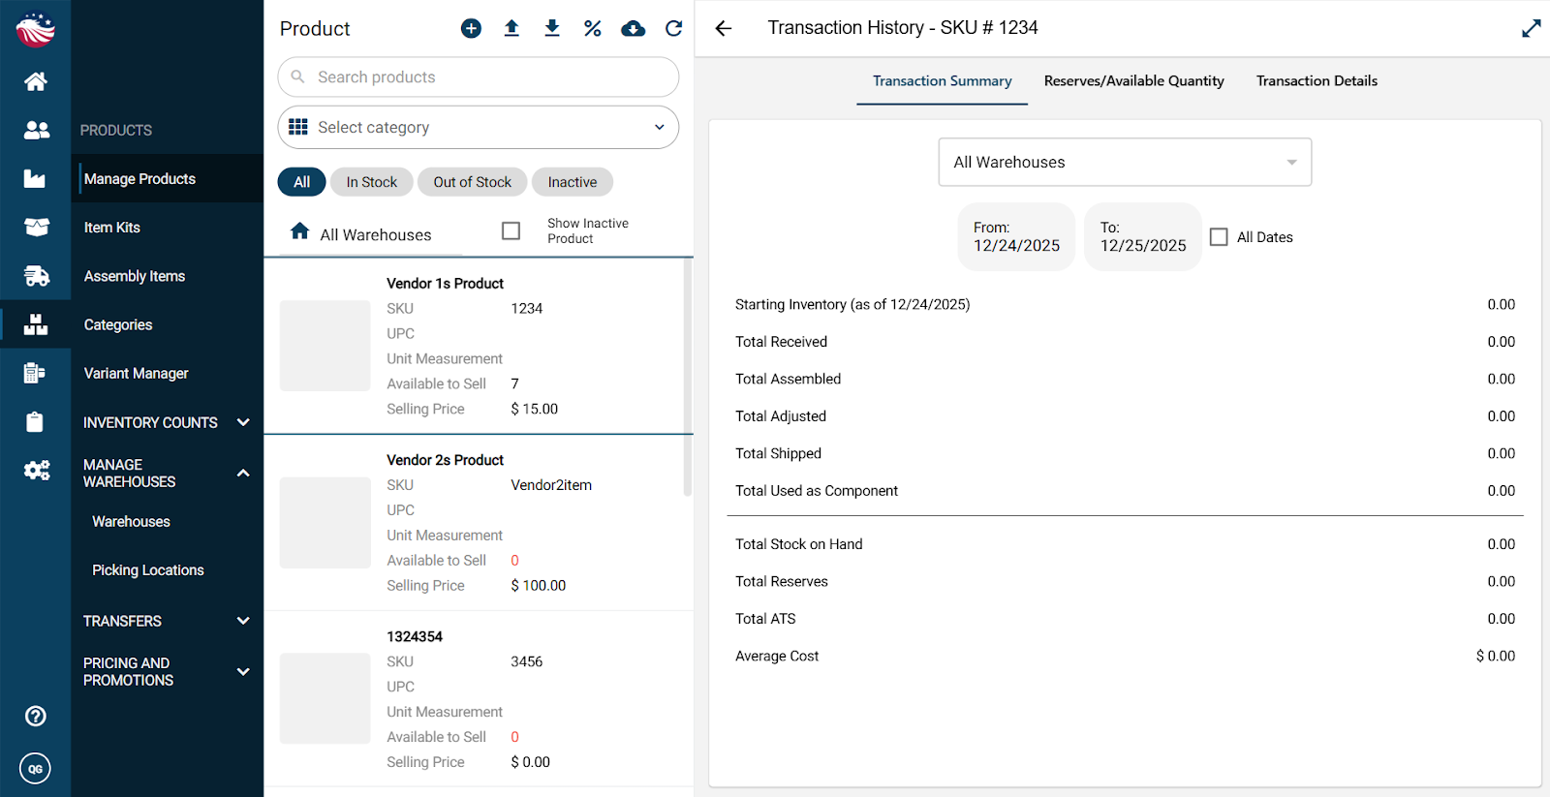Click the app logo with flag emblem
Screen dimensions: 1550x797
coord(36,29)
